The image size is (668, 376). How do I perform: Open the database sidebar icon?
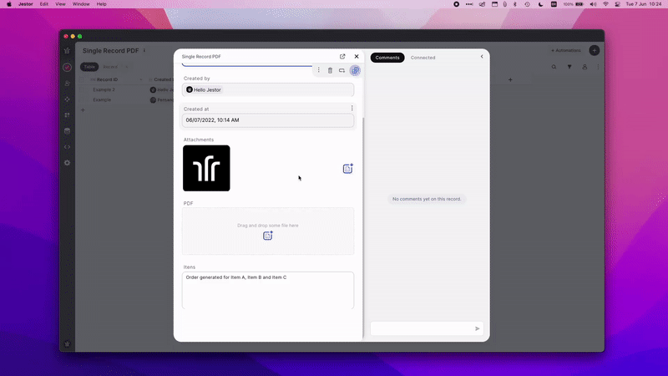pyautogui.click(x=67, y=131)
